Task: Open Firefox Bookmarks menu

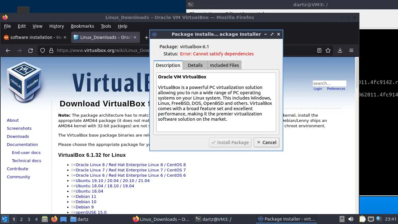Action: [82, 26]
